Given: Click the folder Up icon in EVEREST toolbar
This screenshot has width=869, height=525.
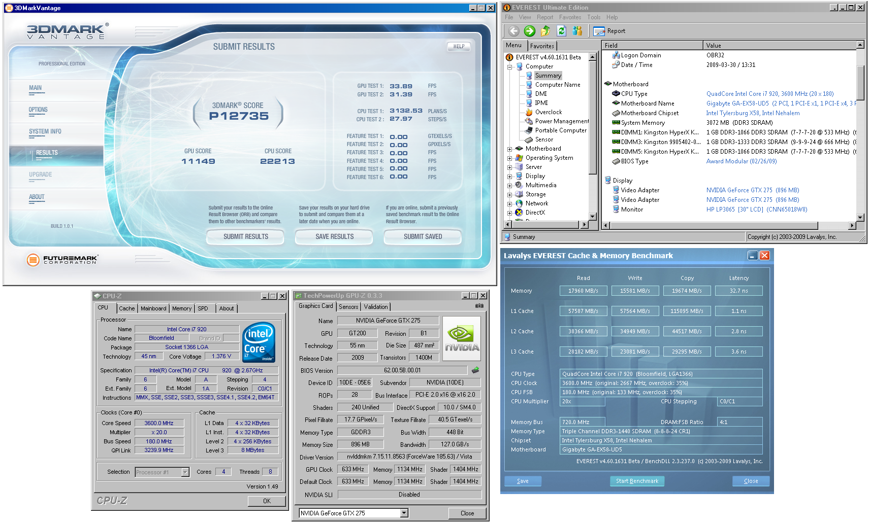Looking at the screenshot, I should click(545, 31).
